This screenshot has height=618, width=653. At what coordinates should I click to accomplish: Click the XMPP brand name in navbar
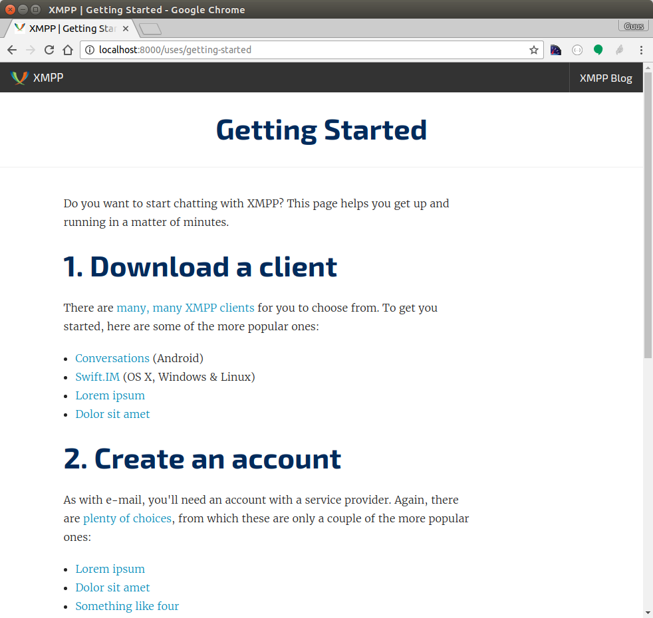[49, 78]
